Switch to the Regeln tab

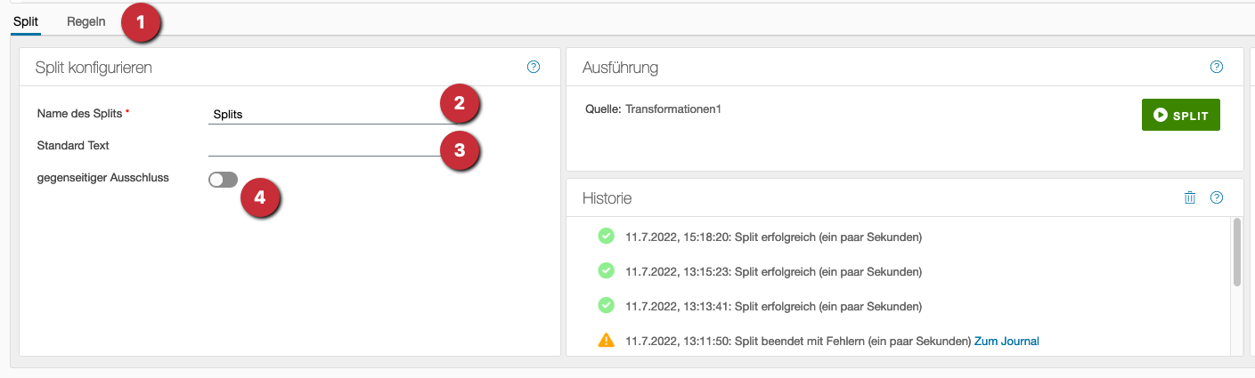86,20
